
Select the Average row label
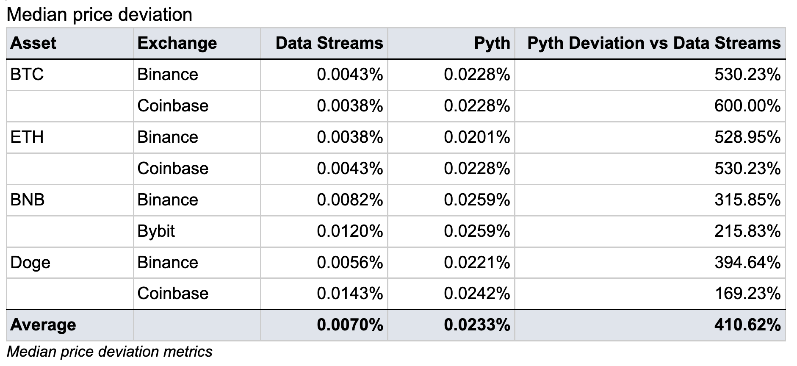coord(43,325)
